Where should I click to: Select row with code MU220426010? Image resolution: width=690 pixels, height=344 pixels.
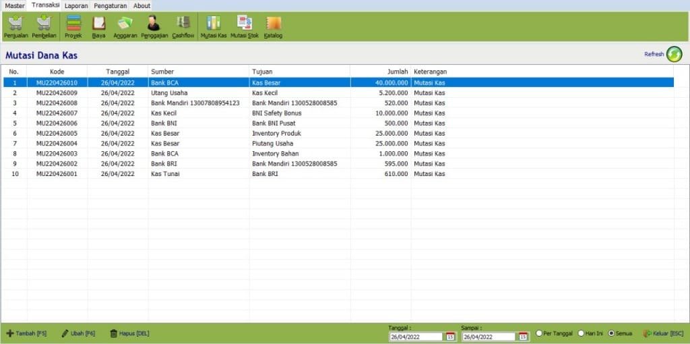[338, 82]
